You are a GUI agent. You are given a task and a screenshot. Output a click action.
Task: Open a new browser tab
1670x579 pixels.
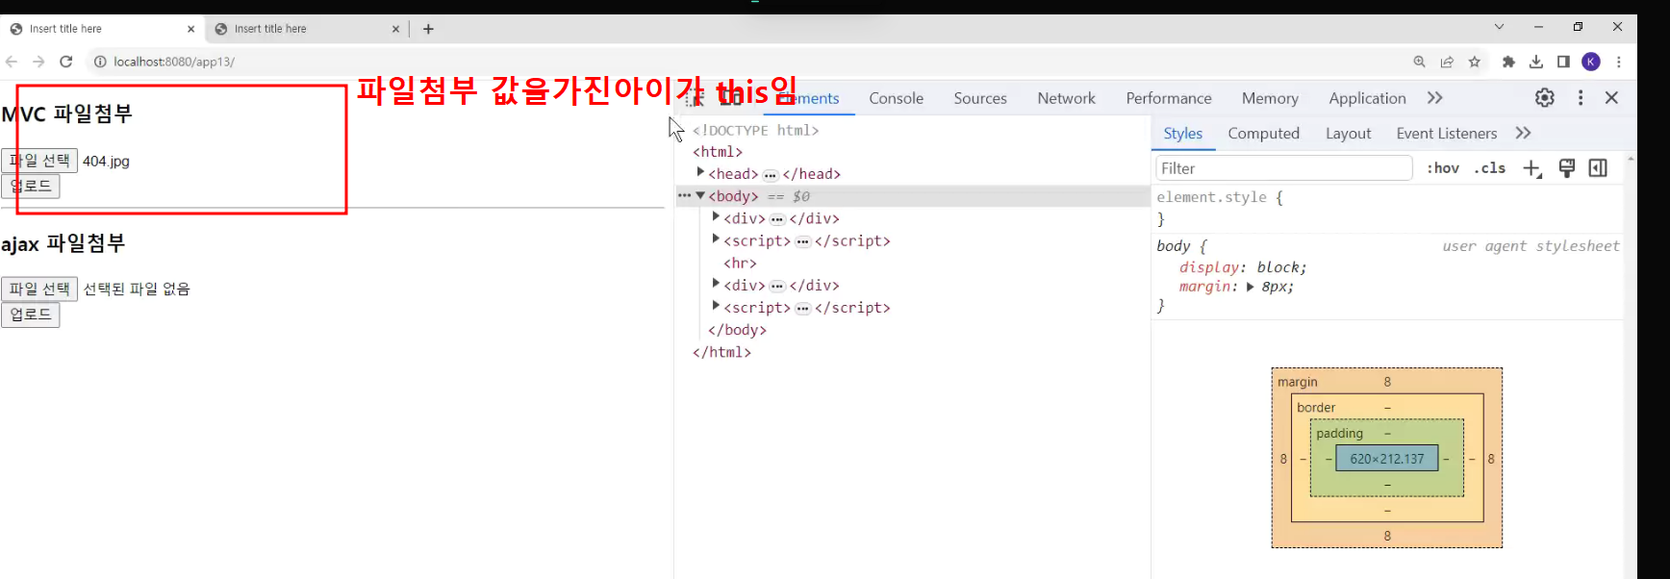click(428, 29)
